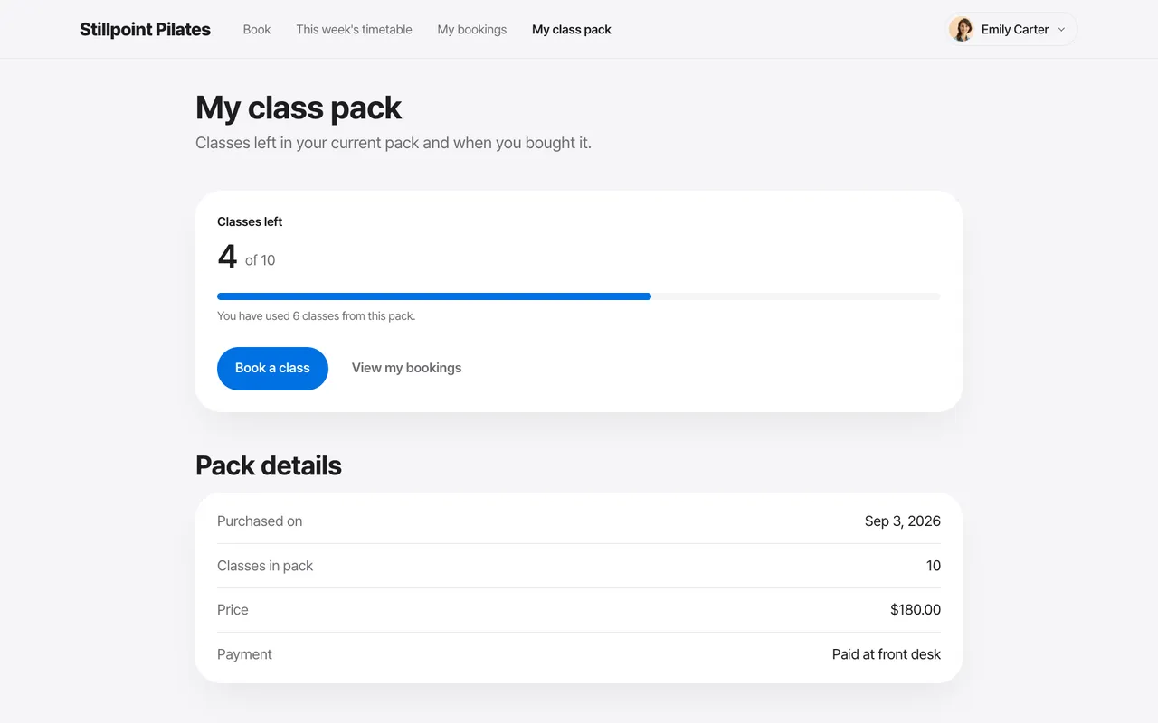This screenshot has height=723, width=1158.
Task: Click Emily Carter's avatar photo
Action: pyautogui.click(x=962, y=29)
